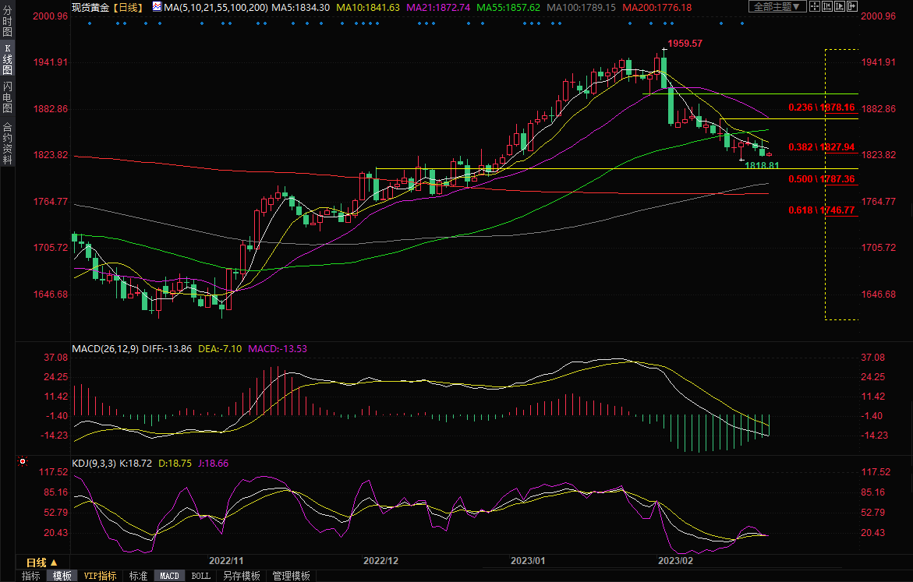Select the 指标 bottom tab
This screenshot has width=913, height=582.
(x=30, y=576)
